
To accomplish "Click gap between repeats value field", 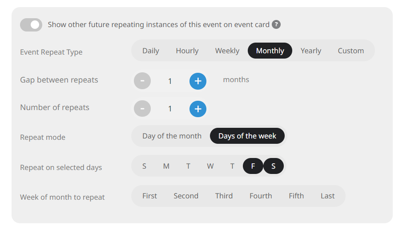I will pyautogui.click(x=170, y=81).
